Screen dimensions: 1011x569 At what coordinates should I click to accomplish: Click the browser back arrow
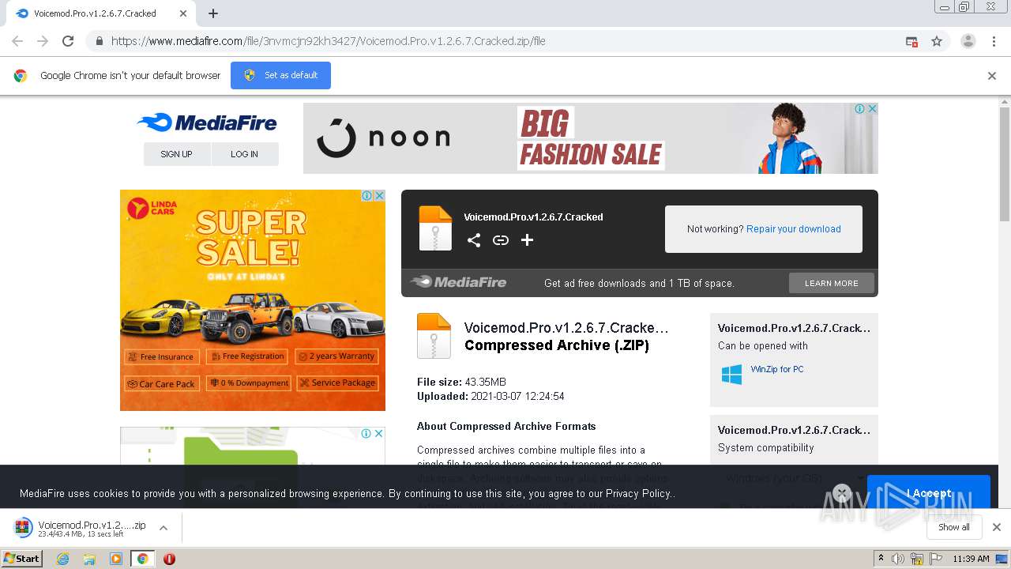coord(17,41)
